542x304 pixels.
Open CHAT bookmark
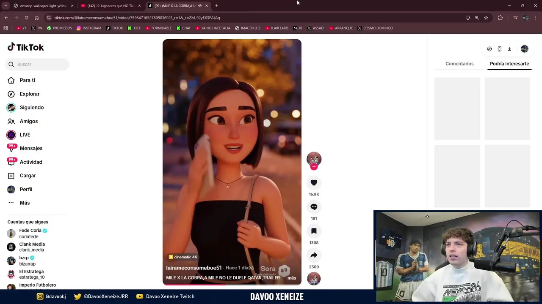pyautogui.click(x=183, y=28)
